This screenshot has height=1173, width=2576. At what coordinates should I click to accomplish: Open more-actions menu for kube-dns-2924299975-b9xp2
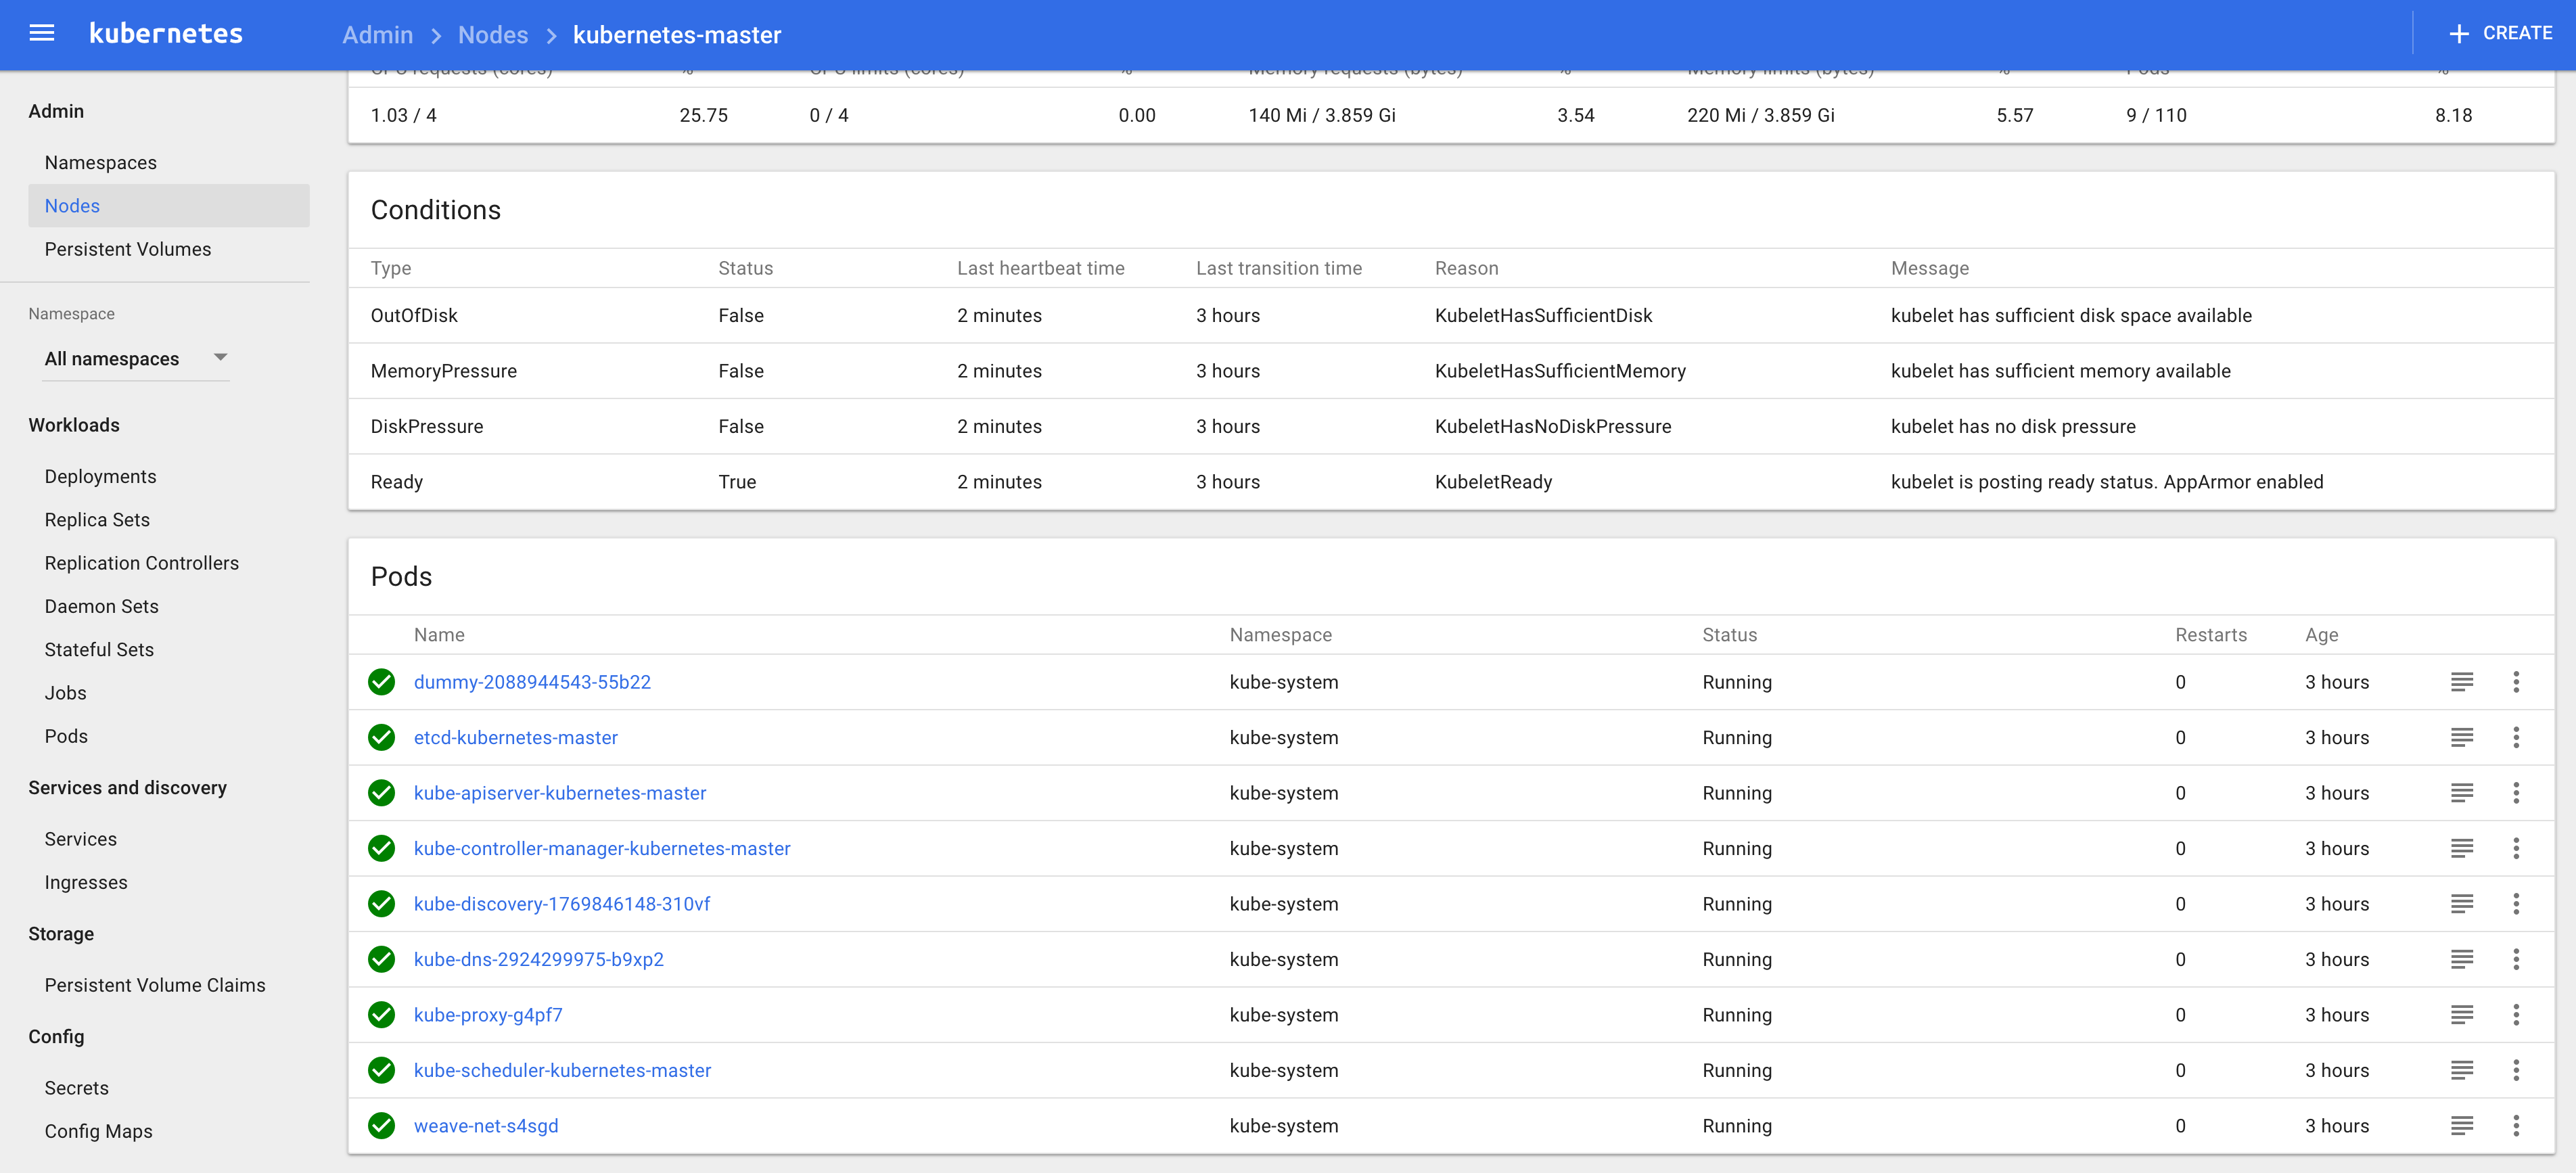(2516, 960)
